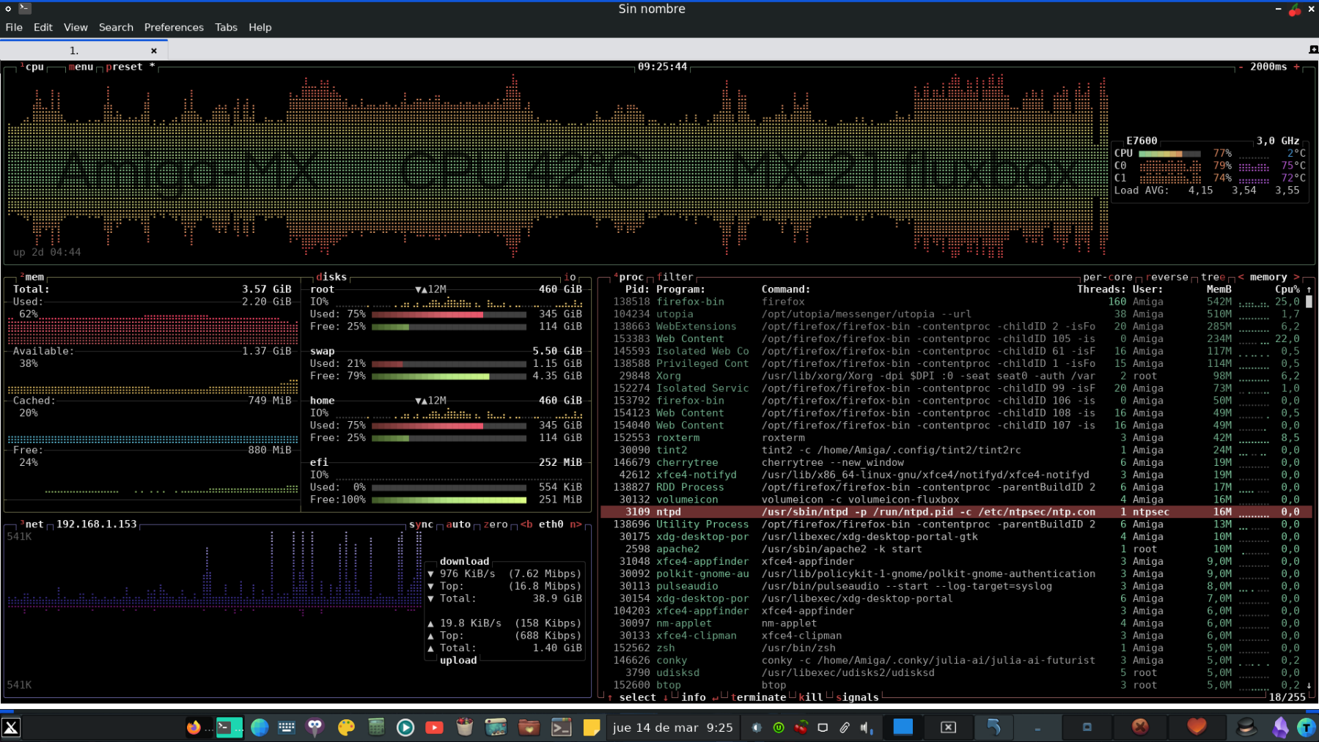
Task: Select terminal tab labeled 1.
Action: point(74,50)
